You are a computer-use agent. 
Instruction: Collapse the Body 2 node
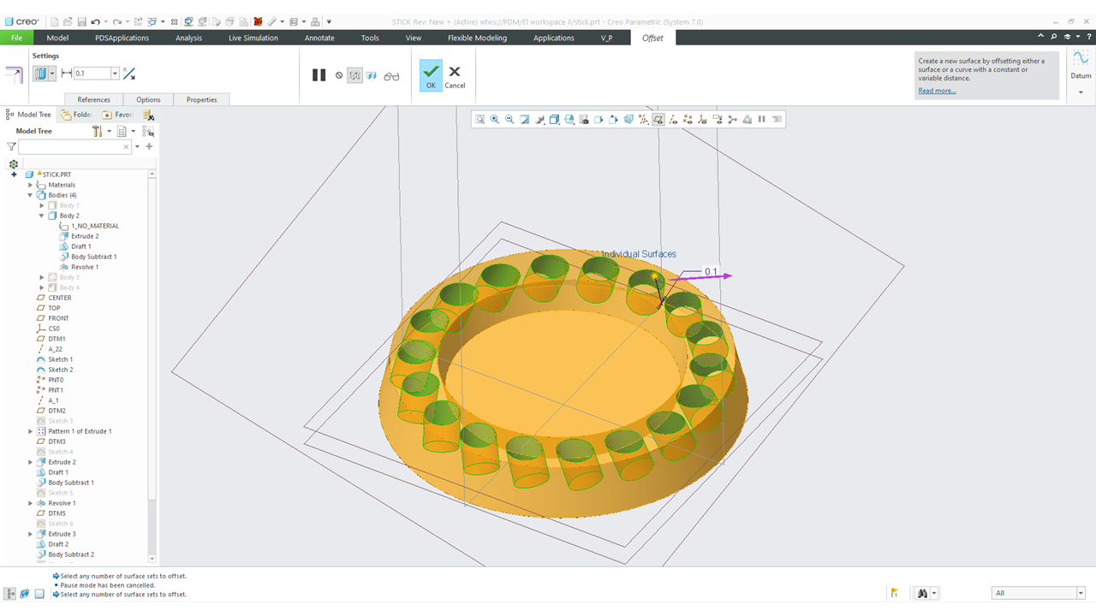coord(42,216)
